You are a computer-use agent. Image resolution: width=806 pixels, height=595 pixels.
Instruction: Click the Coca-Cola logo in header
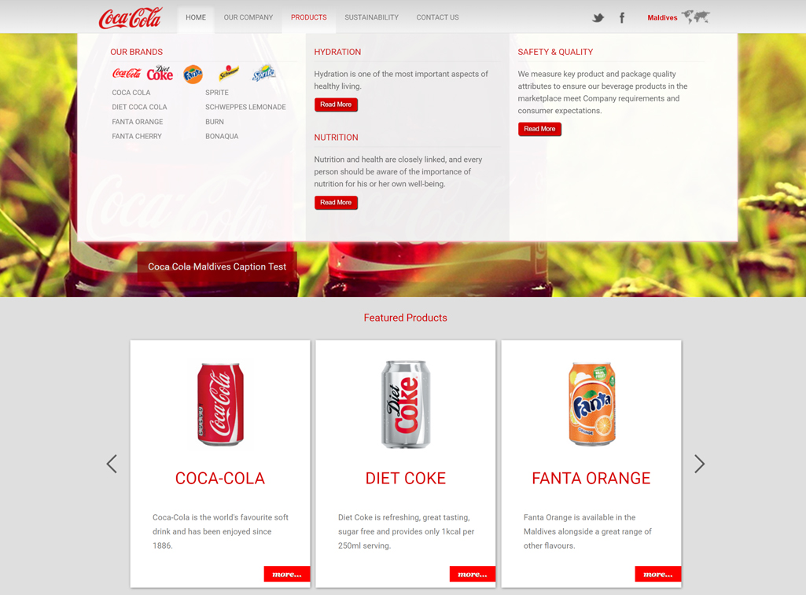pyautogui.click(x=131, y=17)
